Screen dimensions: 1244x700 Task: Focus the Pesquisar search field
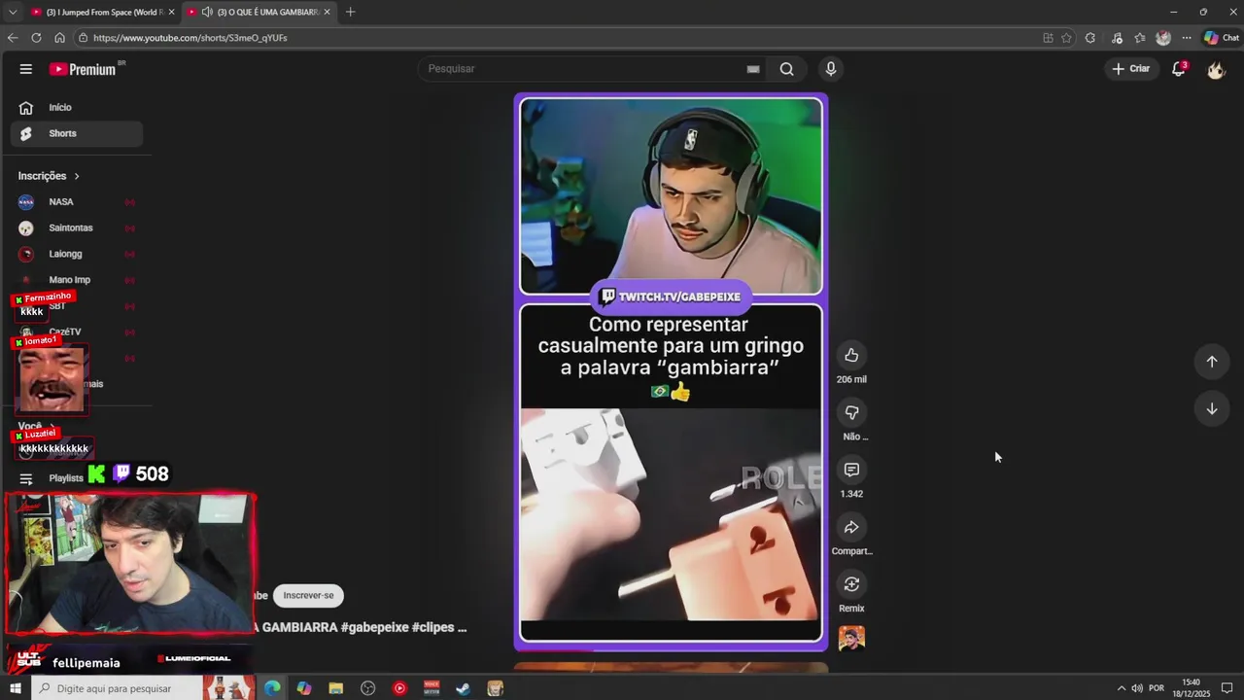[x=583, y=69]
